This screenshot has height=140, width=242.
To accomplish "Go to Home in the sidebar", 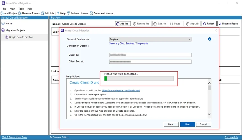I will click(7, 24).
